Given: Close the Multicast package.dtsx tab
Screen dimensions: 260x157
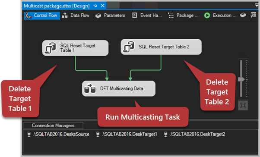Looking at the screenshot, I should pos(103,6).
